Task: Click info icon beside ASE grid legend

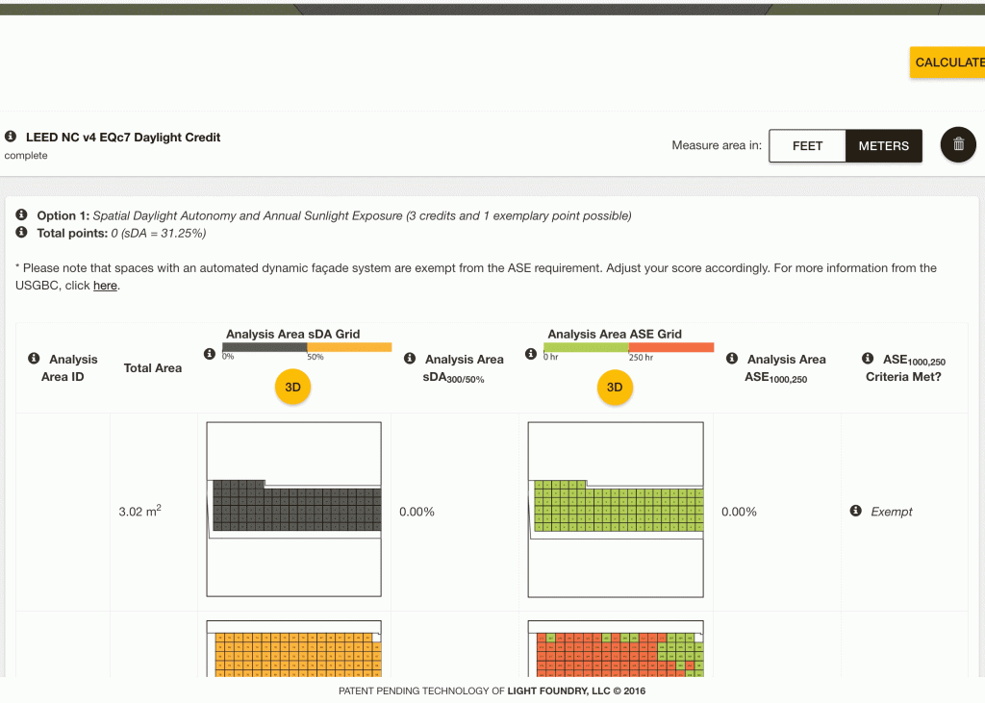Action: [x=531, y=355]
